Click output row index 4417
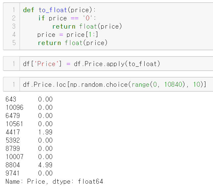 12,132
